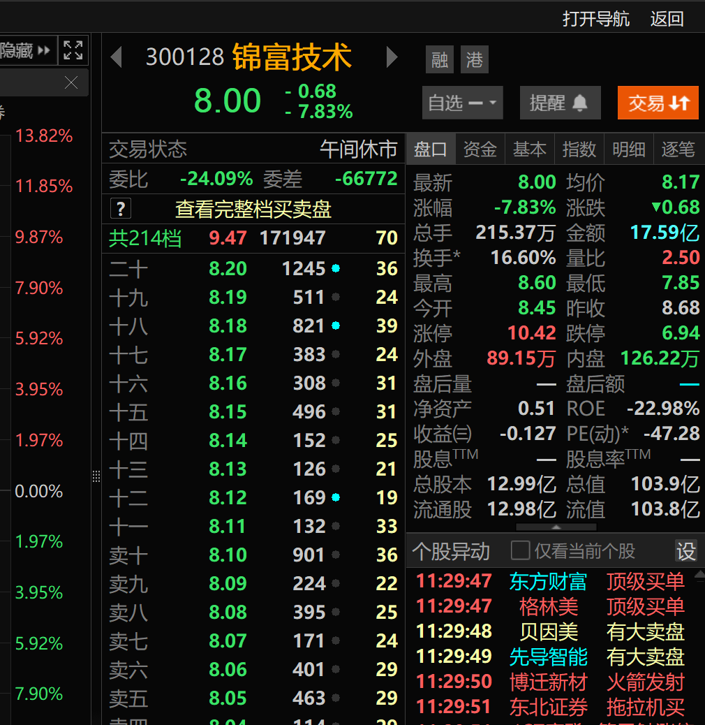Set an alert with 提醒 bell button
Screen dimensions: 705x725
560,103
